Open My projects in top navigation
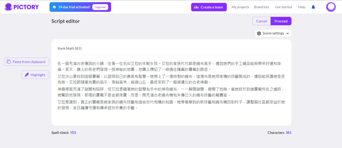Image resolution: width=342 pixels, height=148 pixels. pyautogui.click(x=240, y=7)
